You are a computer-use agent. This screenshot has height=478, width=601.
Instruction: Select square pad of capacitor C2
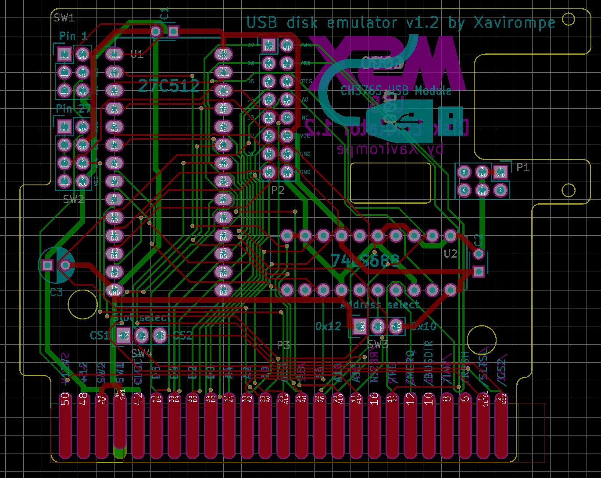click(x=479, y=272)
